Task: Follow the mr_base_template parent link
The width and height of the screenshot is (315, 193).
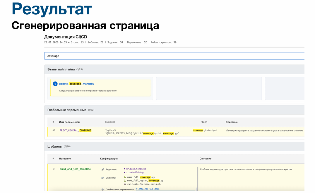Action: pos(136,169)
